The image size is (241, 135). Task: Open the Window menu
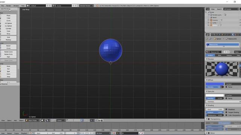(x=16, y=6)
